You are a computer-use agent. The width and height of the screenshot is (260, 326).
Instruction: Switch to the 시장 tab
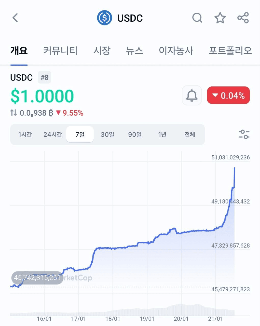point(102,50)
